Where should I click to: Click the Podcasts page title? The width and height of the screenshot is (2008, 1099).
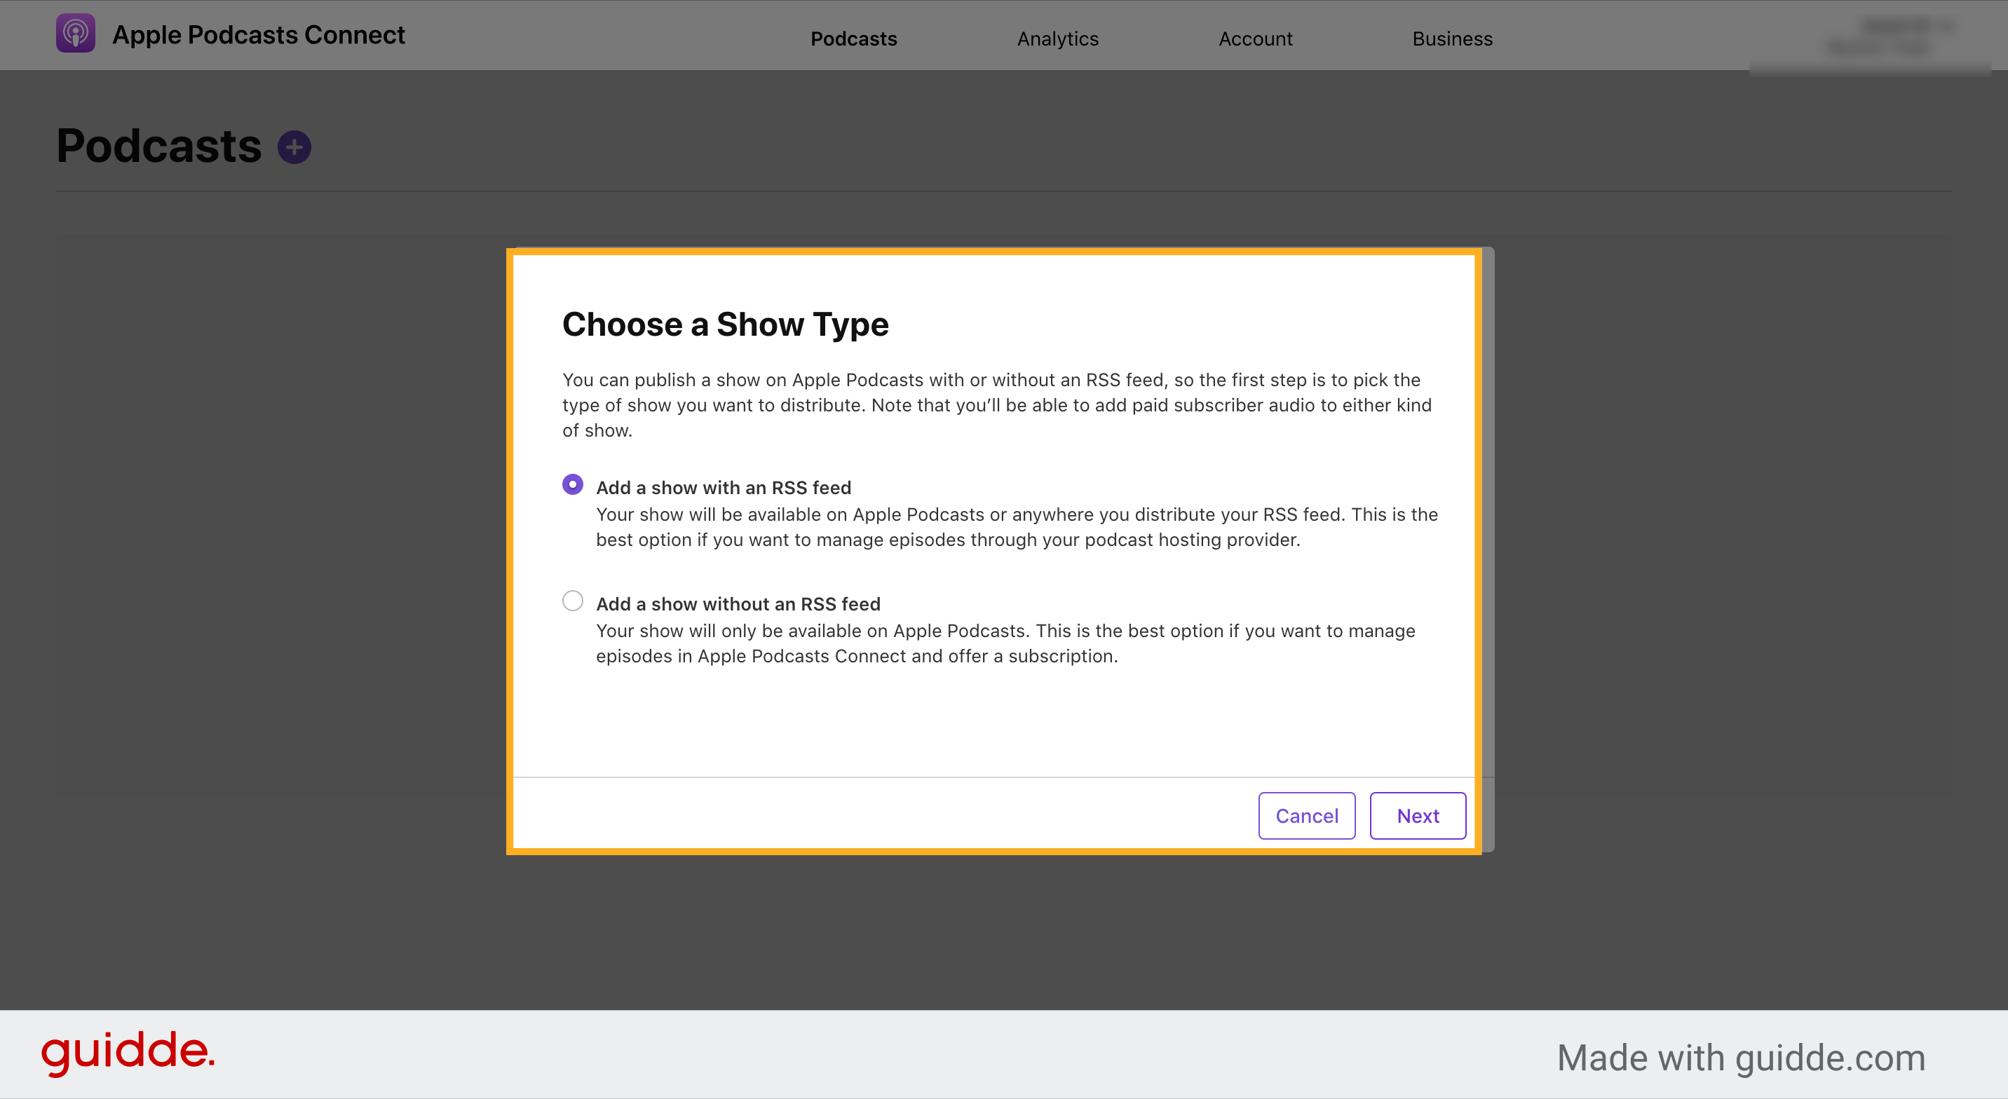click(x=160, y=146)
